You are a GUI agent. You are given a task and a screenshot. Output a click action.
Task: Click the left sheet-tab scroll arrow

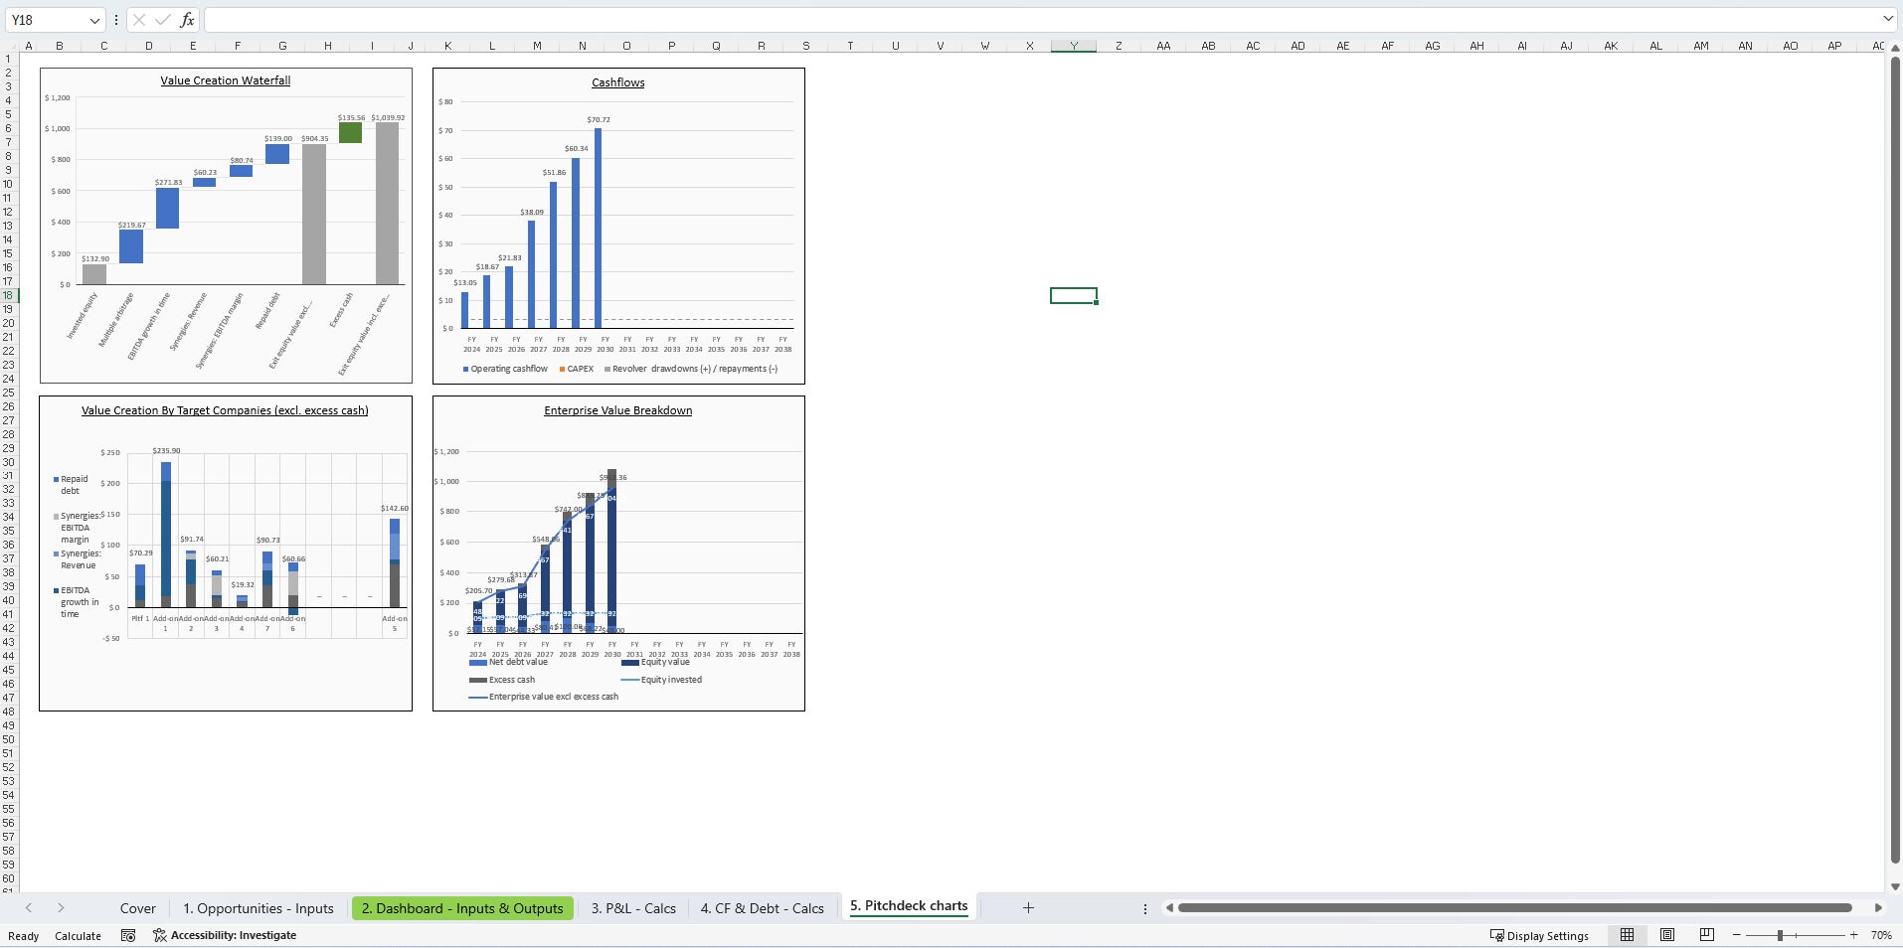30,907
